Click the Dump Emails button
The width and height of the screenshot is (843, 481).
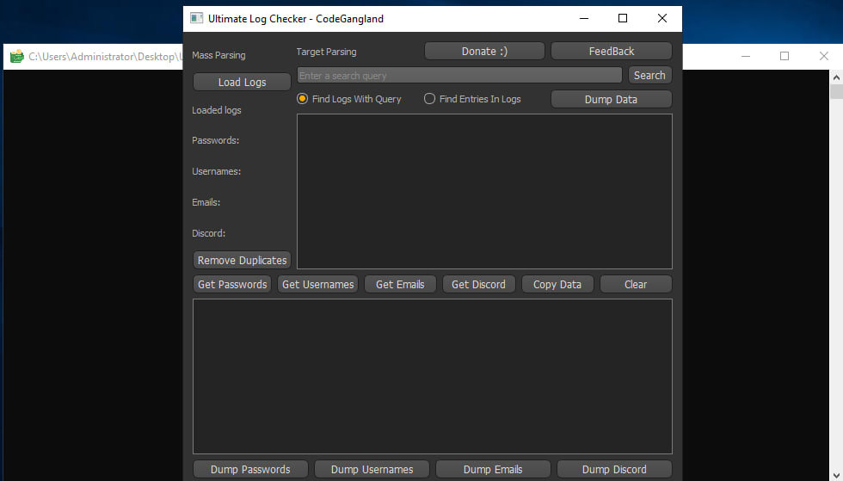click(x=493, y=470)
